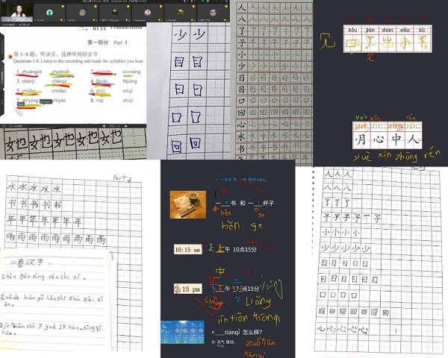Click syllable option 'xīnnián'
448x358 pixels.
point(101,72)
